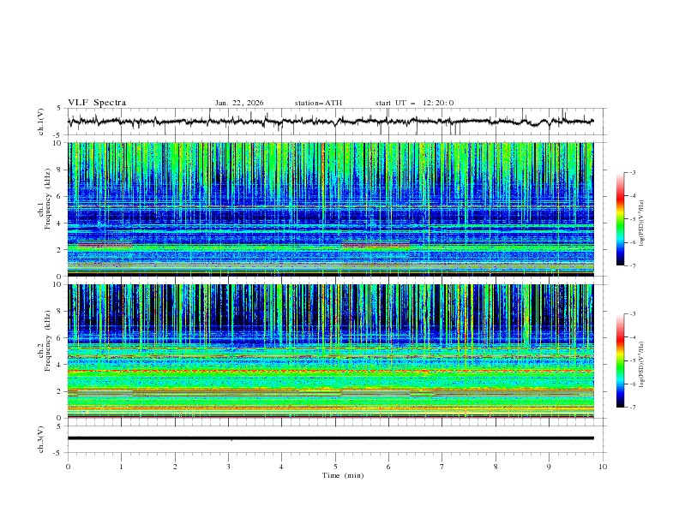
Task: Select the station=ATH header label
Action: pos(318,103)
